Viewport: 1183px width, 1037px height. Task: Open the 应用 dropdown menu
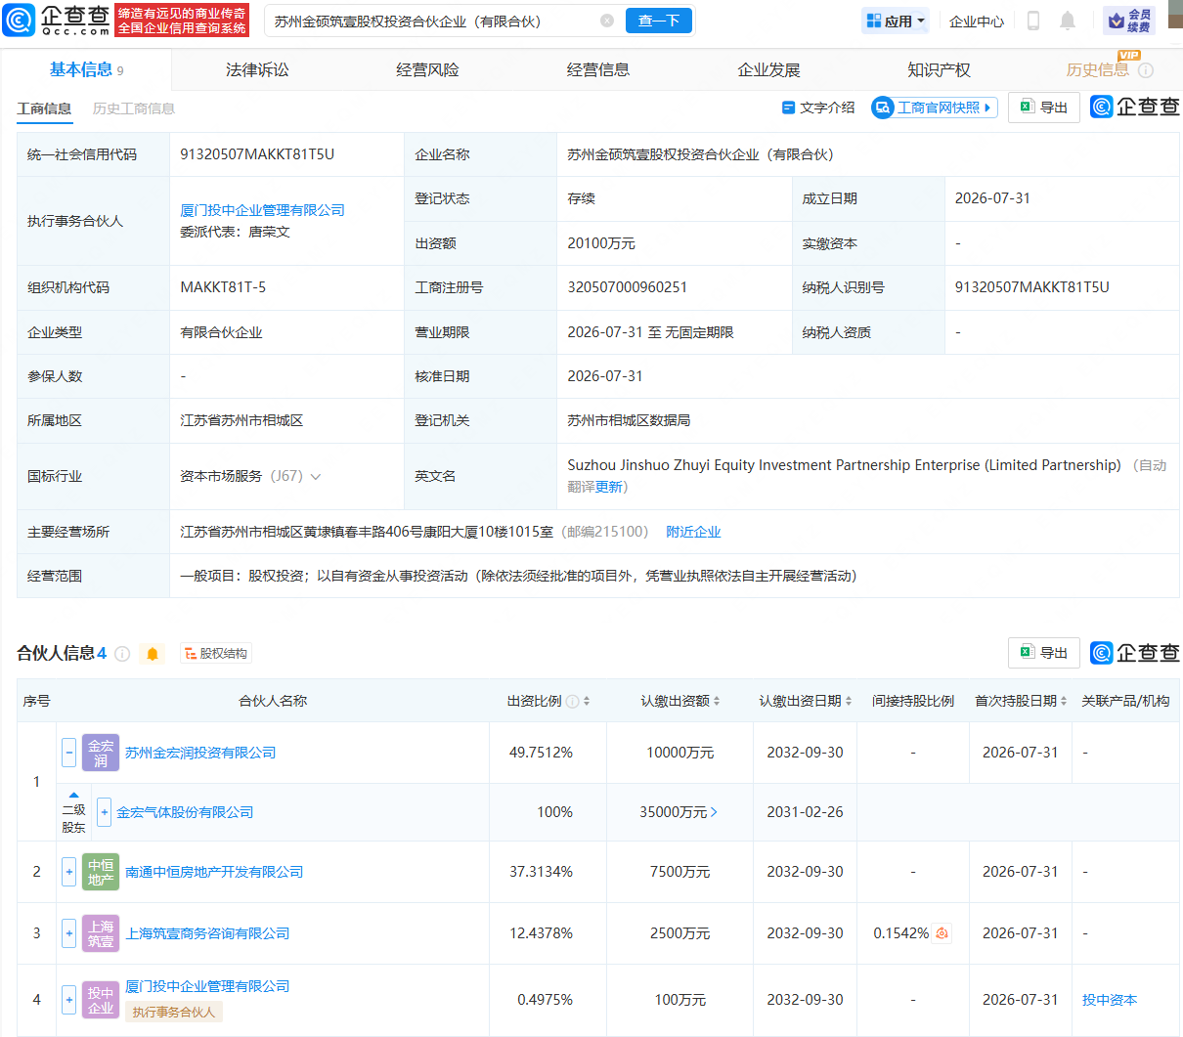click(x=896, y=21)
